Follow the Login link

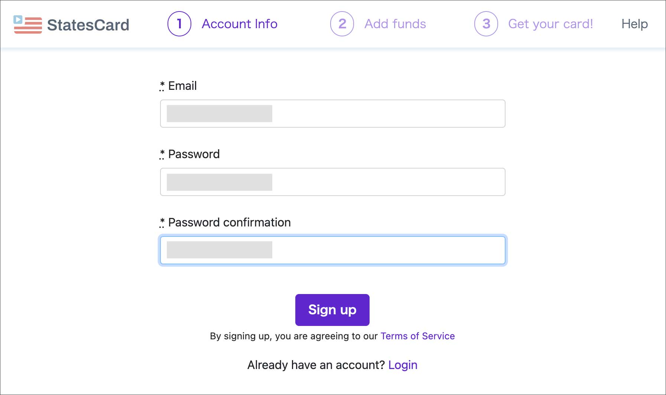[x=403, y=365]
